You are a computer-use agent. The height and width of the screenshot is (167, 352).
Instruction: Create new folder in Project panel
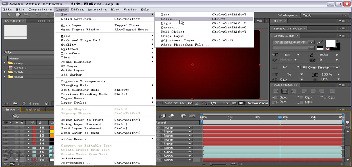coord(15,104)
